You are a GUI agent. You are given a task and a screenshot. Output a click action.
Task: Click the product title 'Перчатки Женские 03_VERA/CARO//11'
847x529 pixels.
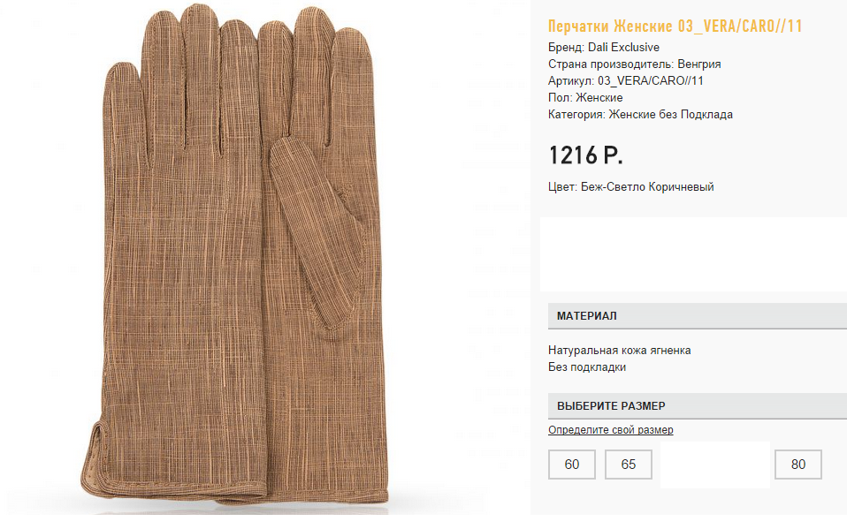click(675, 26)
